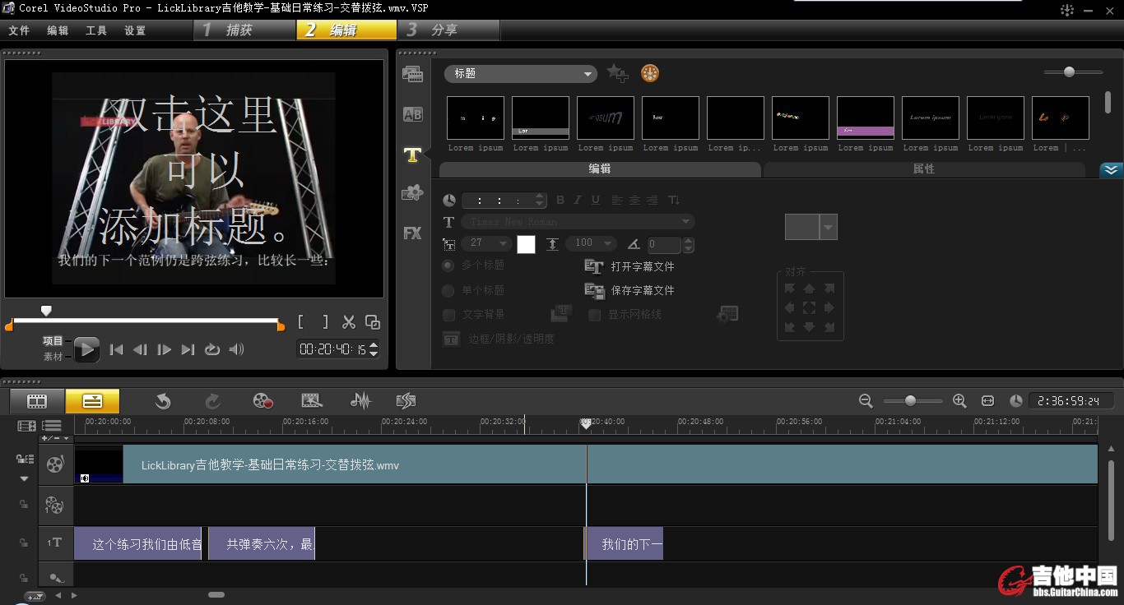This screenshot has height=605, width=1124.
Task: Click the Undo arrow in timeline toolbar
Action: click(163, 401)
